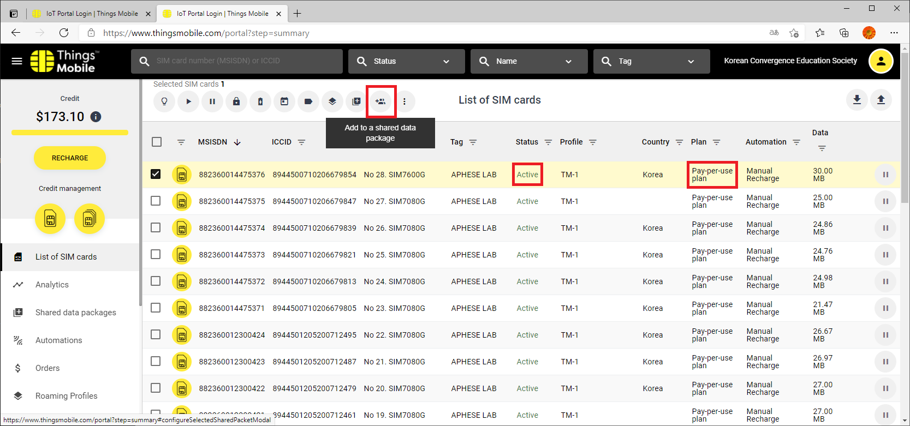The width and height of the screenshot is (910, 426).
Task: Expand the Status search dropdown
Action: tap(407, 61)
